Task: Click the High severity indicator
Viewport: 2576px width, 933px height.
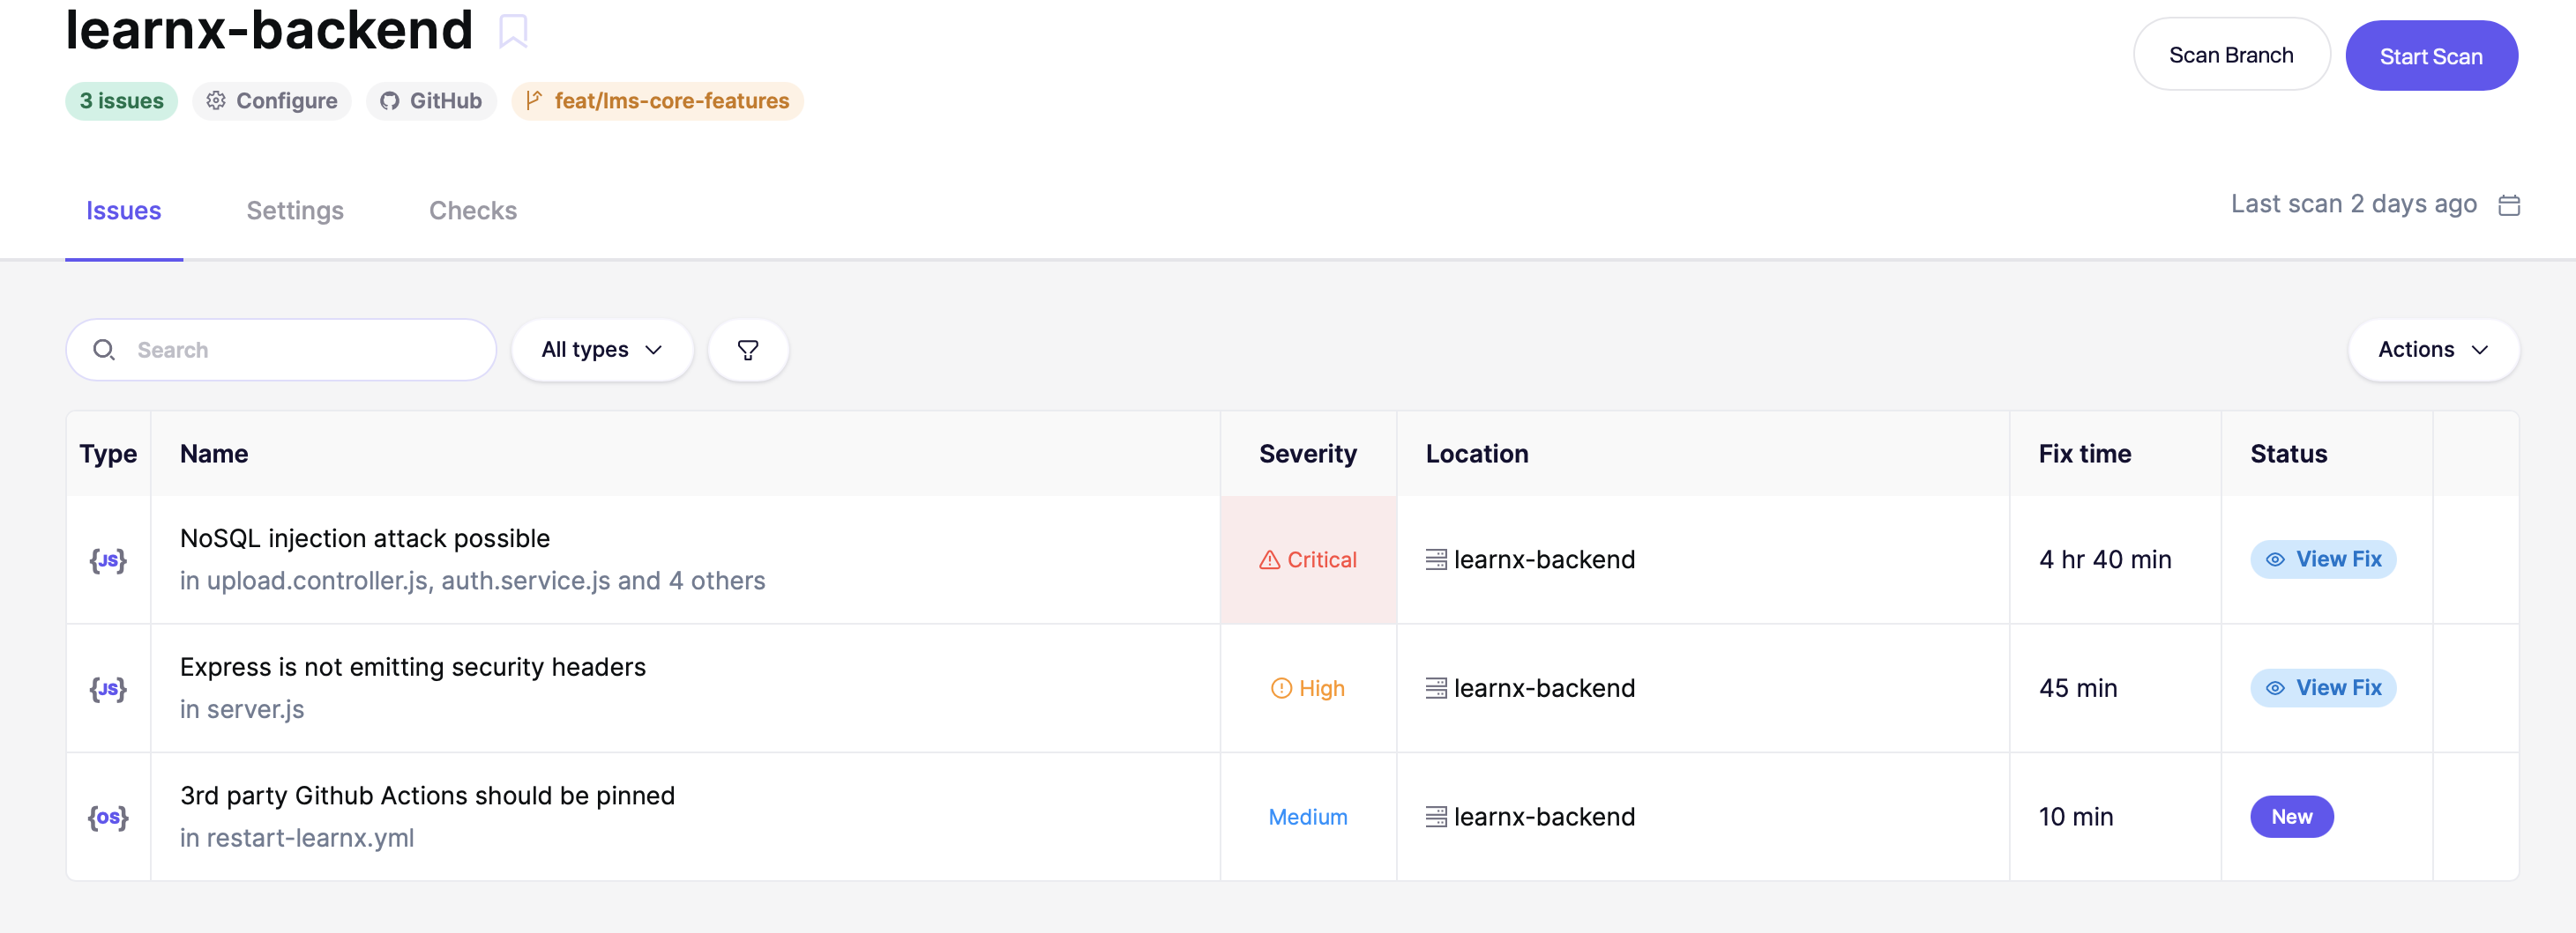Action: click(1307, 688)
